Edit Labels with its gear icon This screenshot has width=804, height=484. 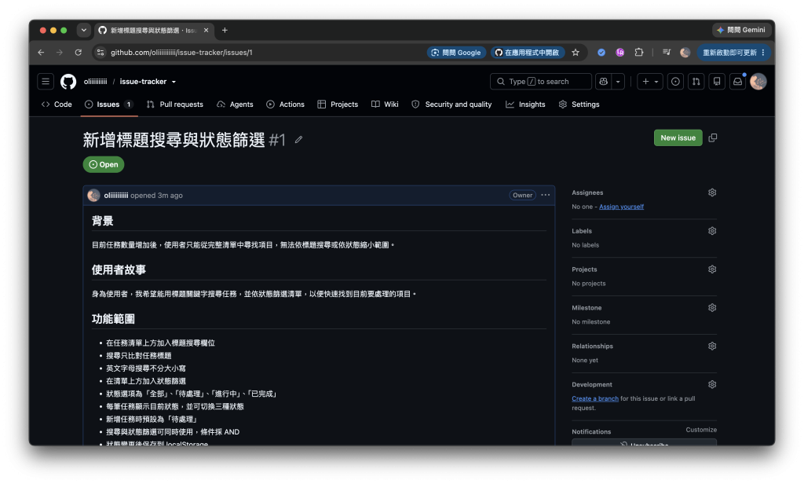712,231
